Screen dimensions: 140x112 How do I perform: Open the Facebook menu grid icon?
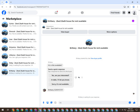click(124, 13)
